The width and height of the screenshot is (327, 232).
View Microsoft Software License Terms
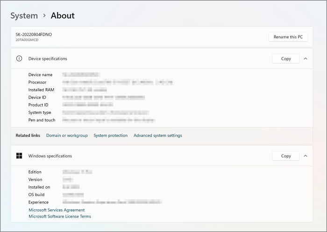60,217
